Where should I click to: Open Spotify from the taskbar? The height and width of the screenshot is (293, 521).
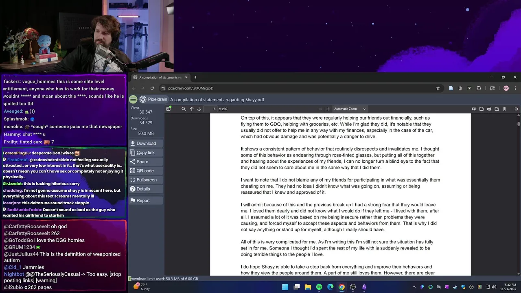click(319, 287)
